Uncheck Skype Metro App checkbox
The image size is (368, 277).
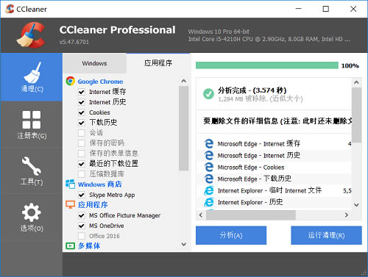tap(82, 195)
